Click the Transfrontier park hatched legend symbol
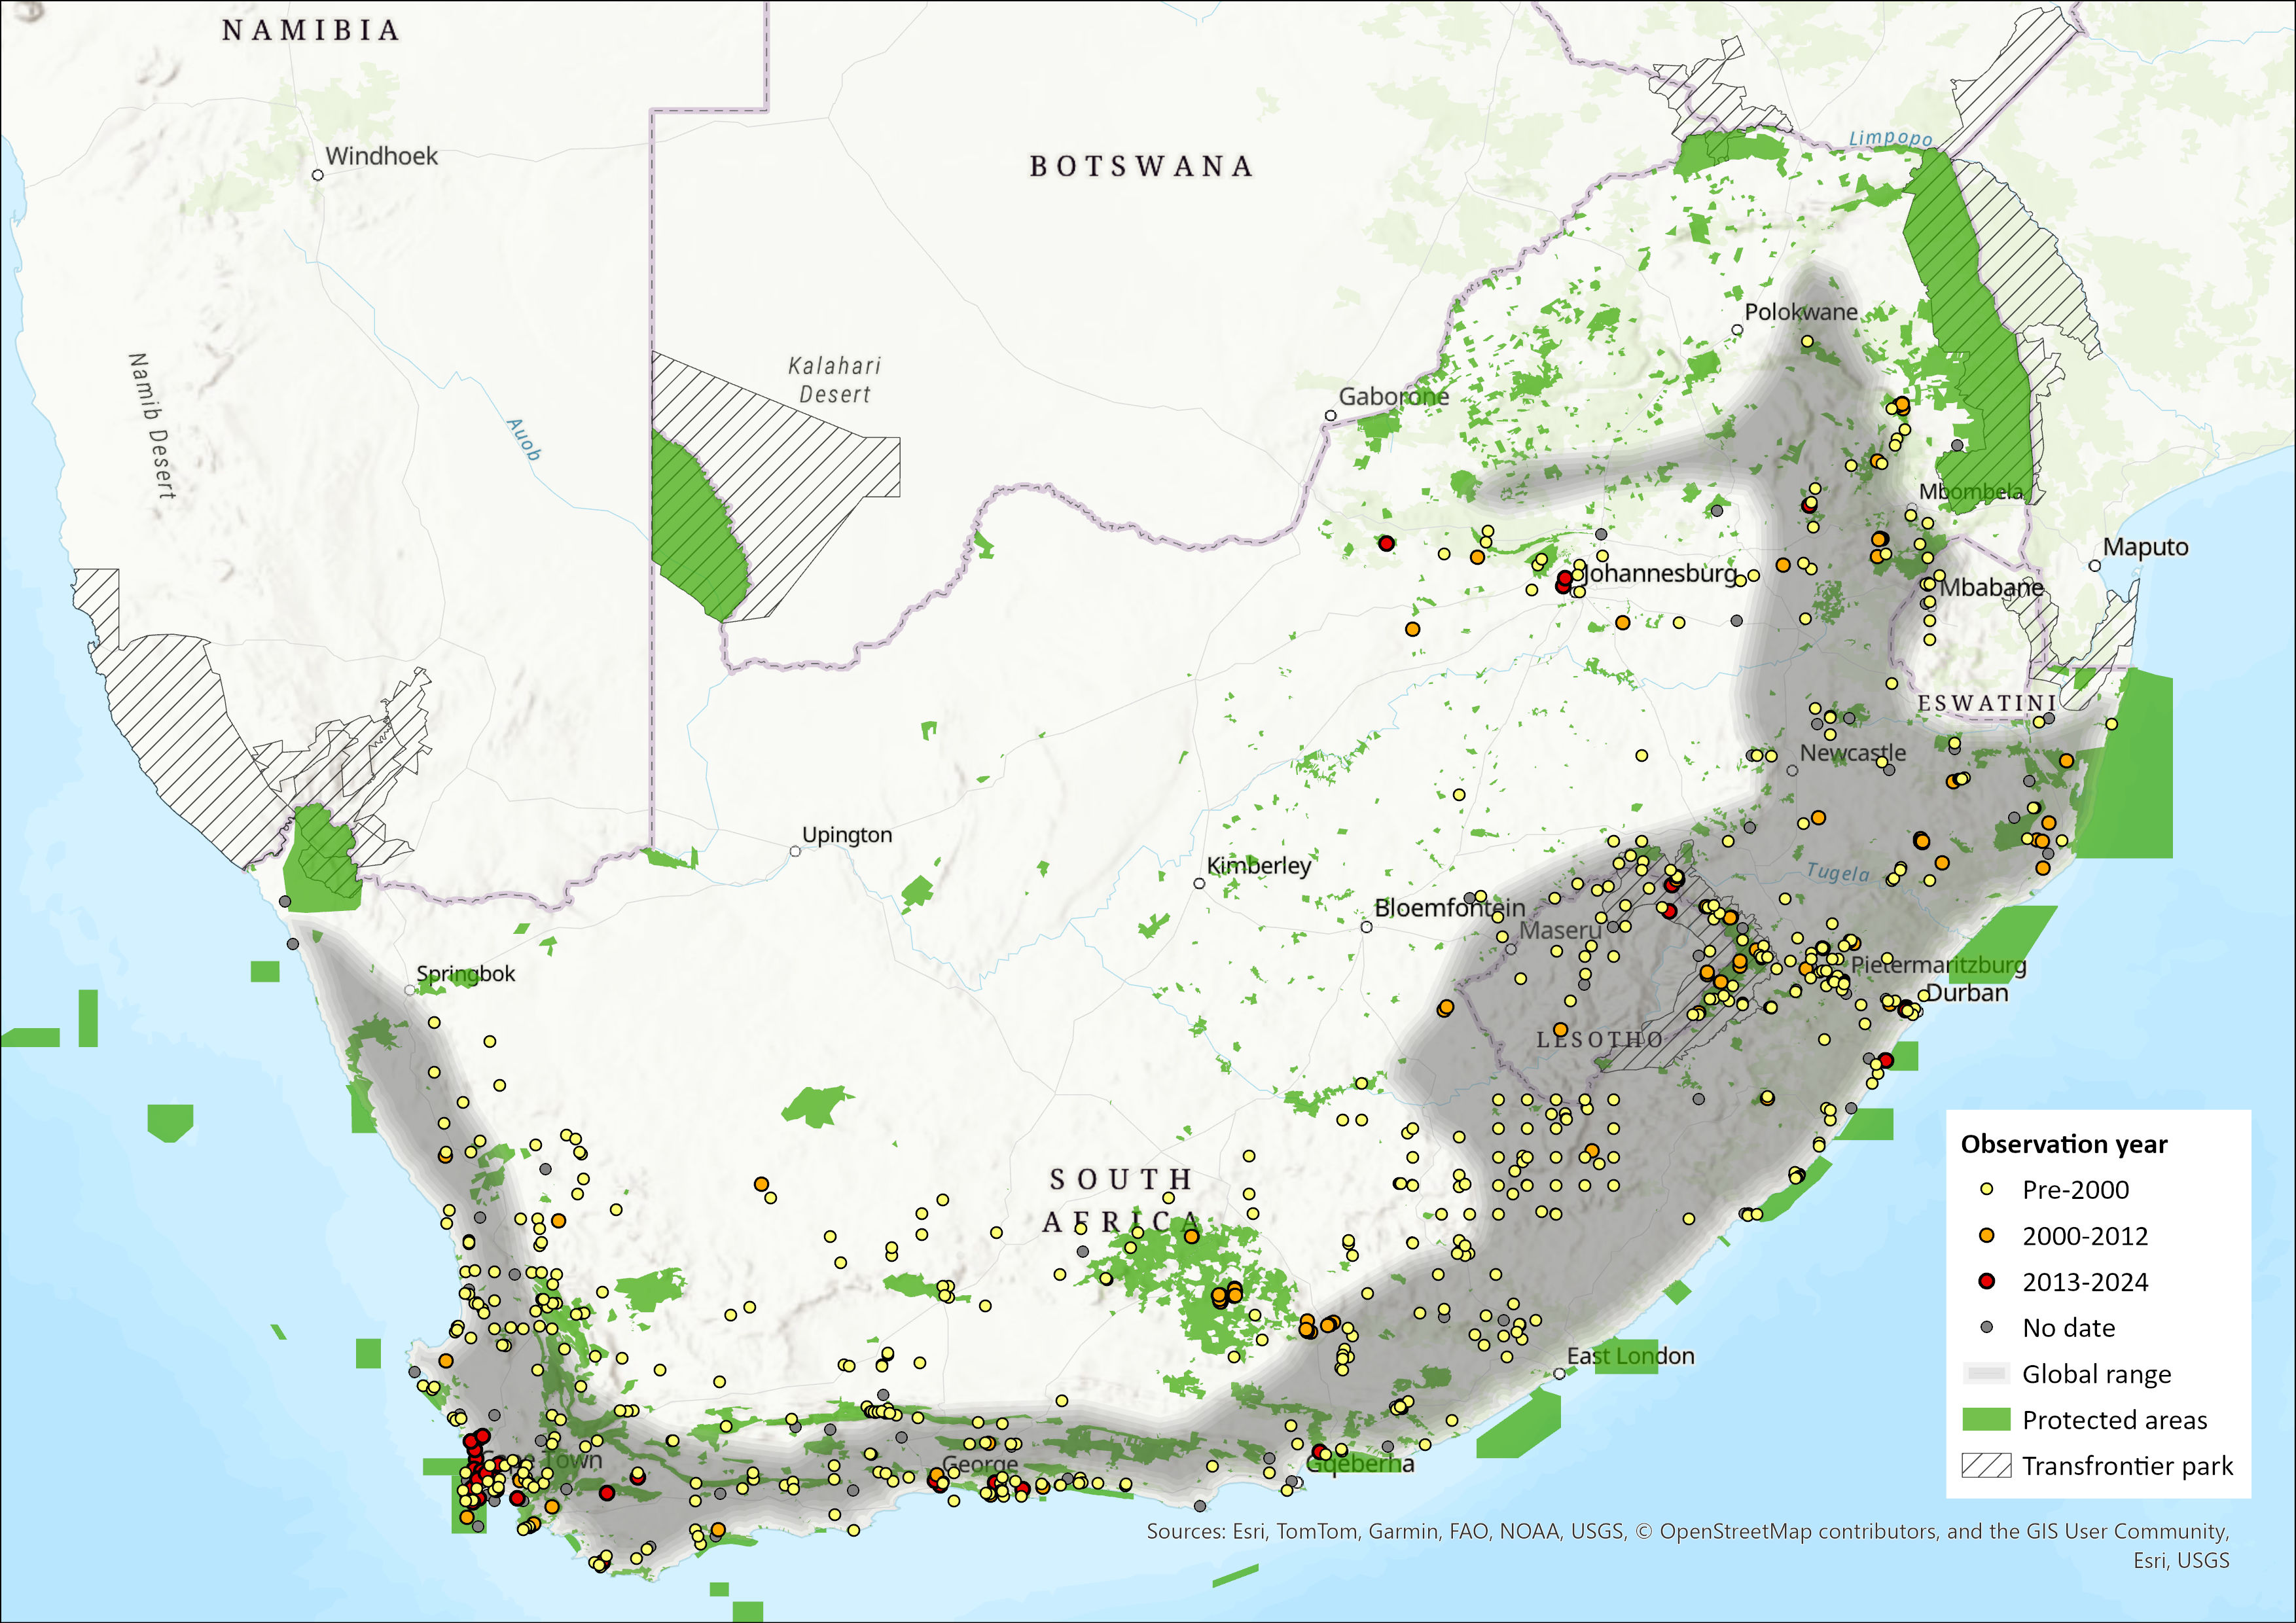 pos(1986,1465)
